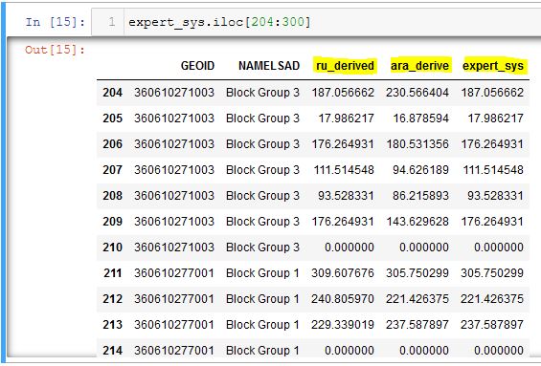
Task: Click the code input cell text
Action: pyautogui.click(x=219, y=22)
